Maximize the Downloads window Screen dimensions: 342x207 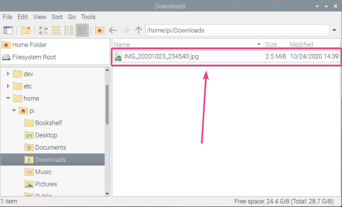click(326, 6)
